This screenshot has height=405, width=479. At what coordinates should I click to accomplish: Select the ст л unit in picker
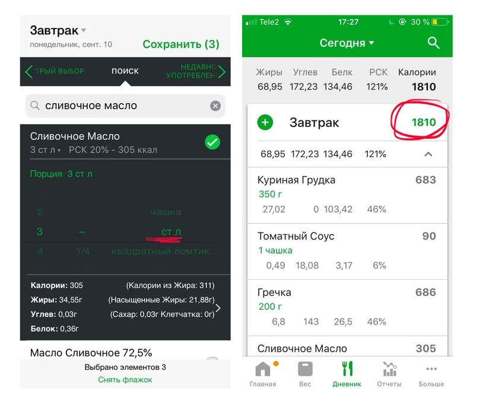coord(171,232)
